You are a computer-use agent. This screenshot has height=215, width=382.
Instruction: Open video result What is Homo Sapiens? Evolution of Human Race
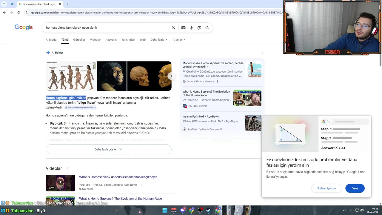(121, 199)
